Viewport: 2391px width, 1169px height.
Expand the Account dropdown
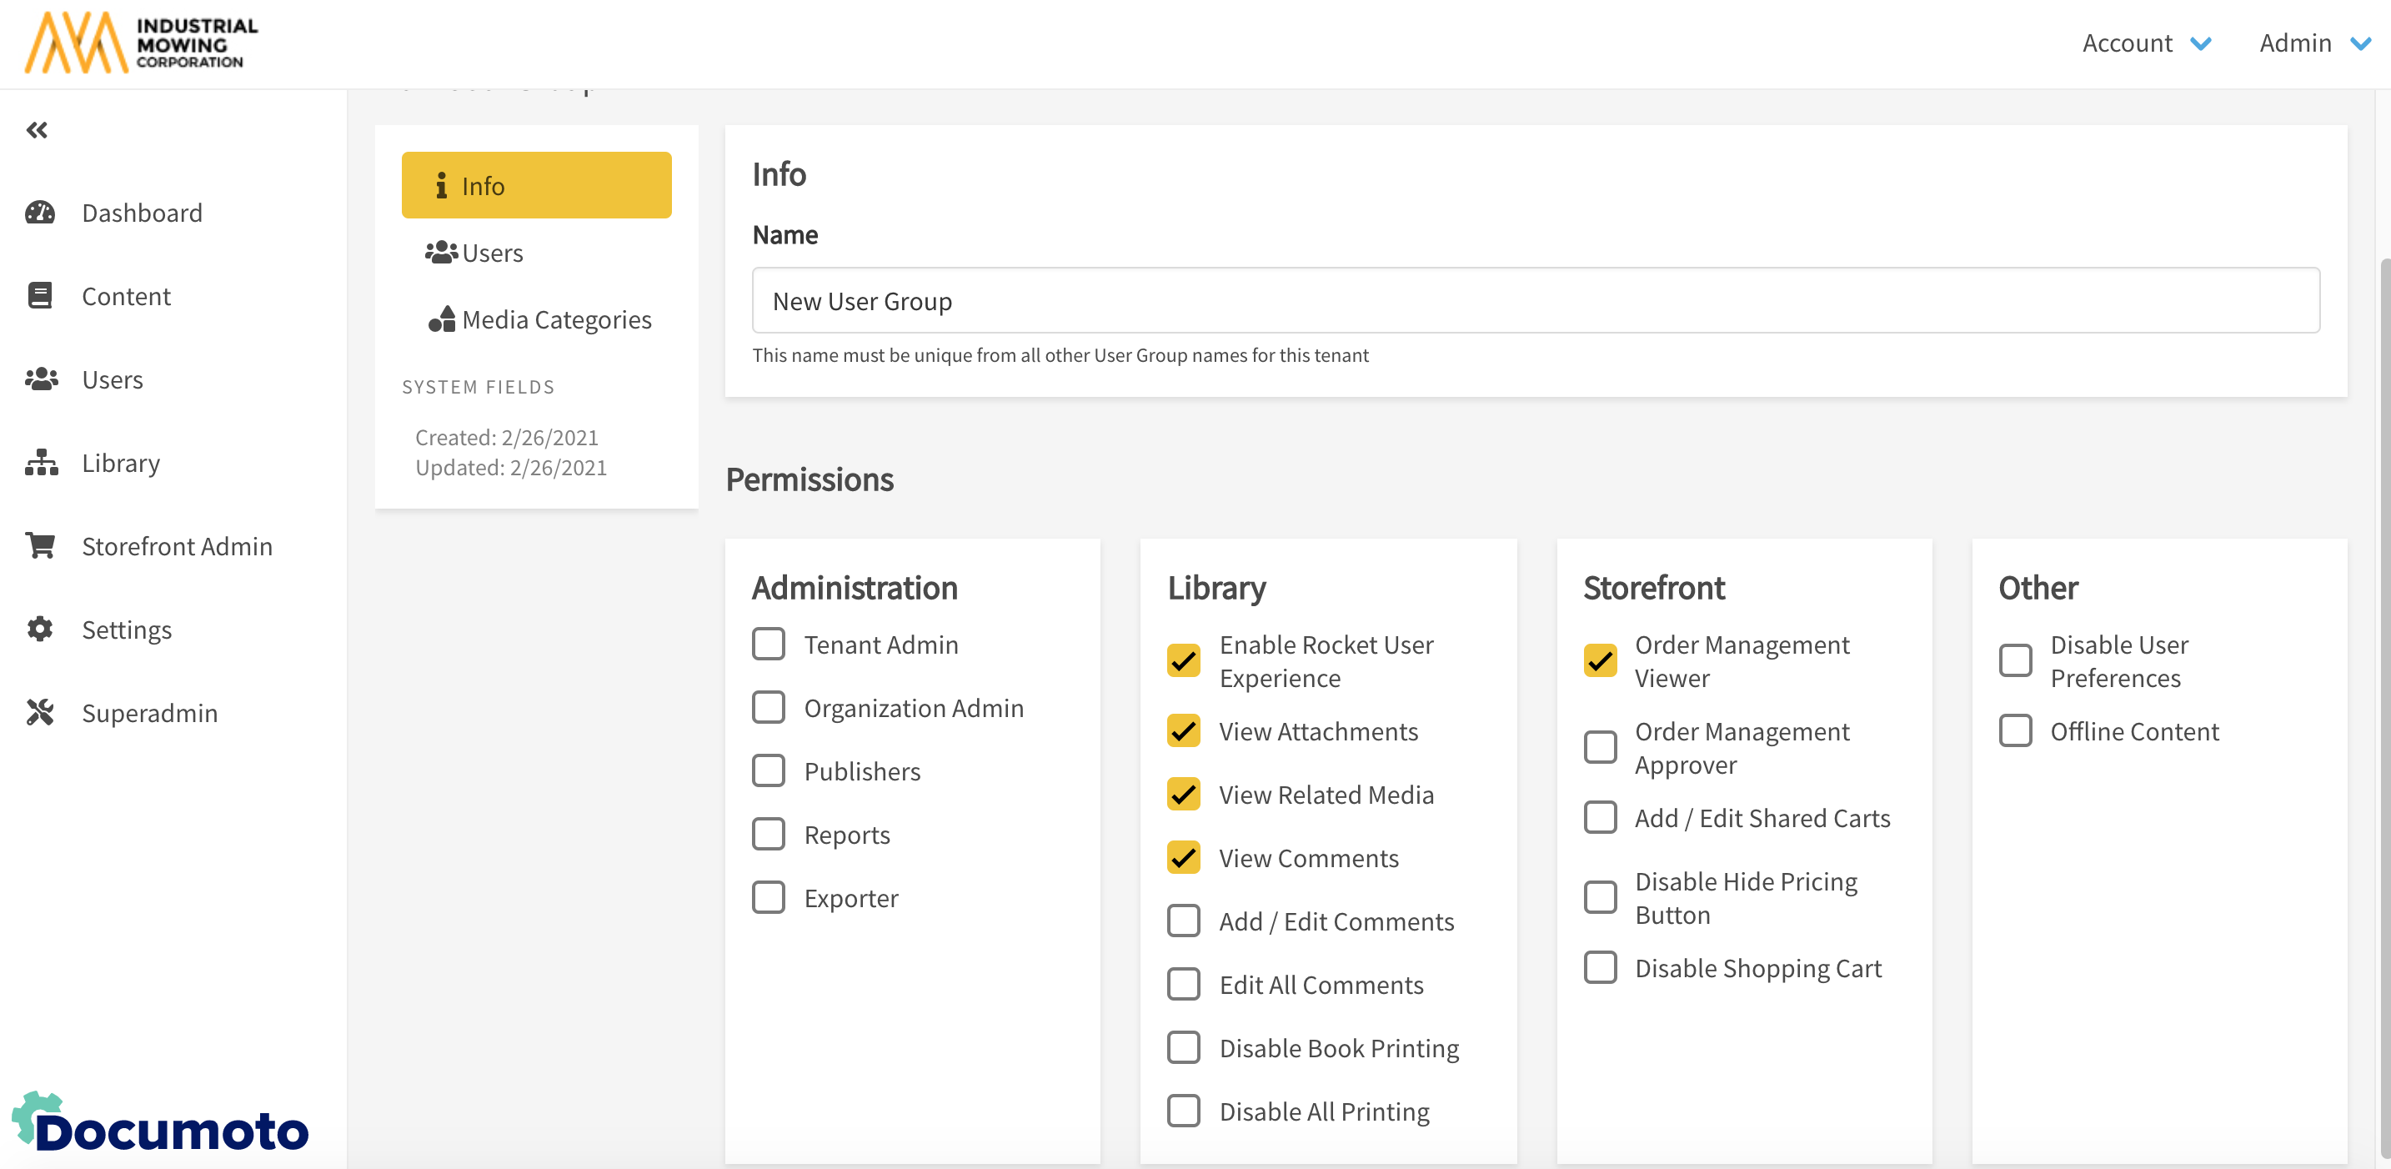click(2145, 43)
